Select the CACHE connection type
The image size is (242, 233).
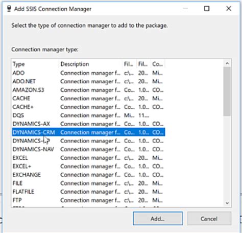(88, 99)
